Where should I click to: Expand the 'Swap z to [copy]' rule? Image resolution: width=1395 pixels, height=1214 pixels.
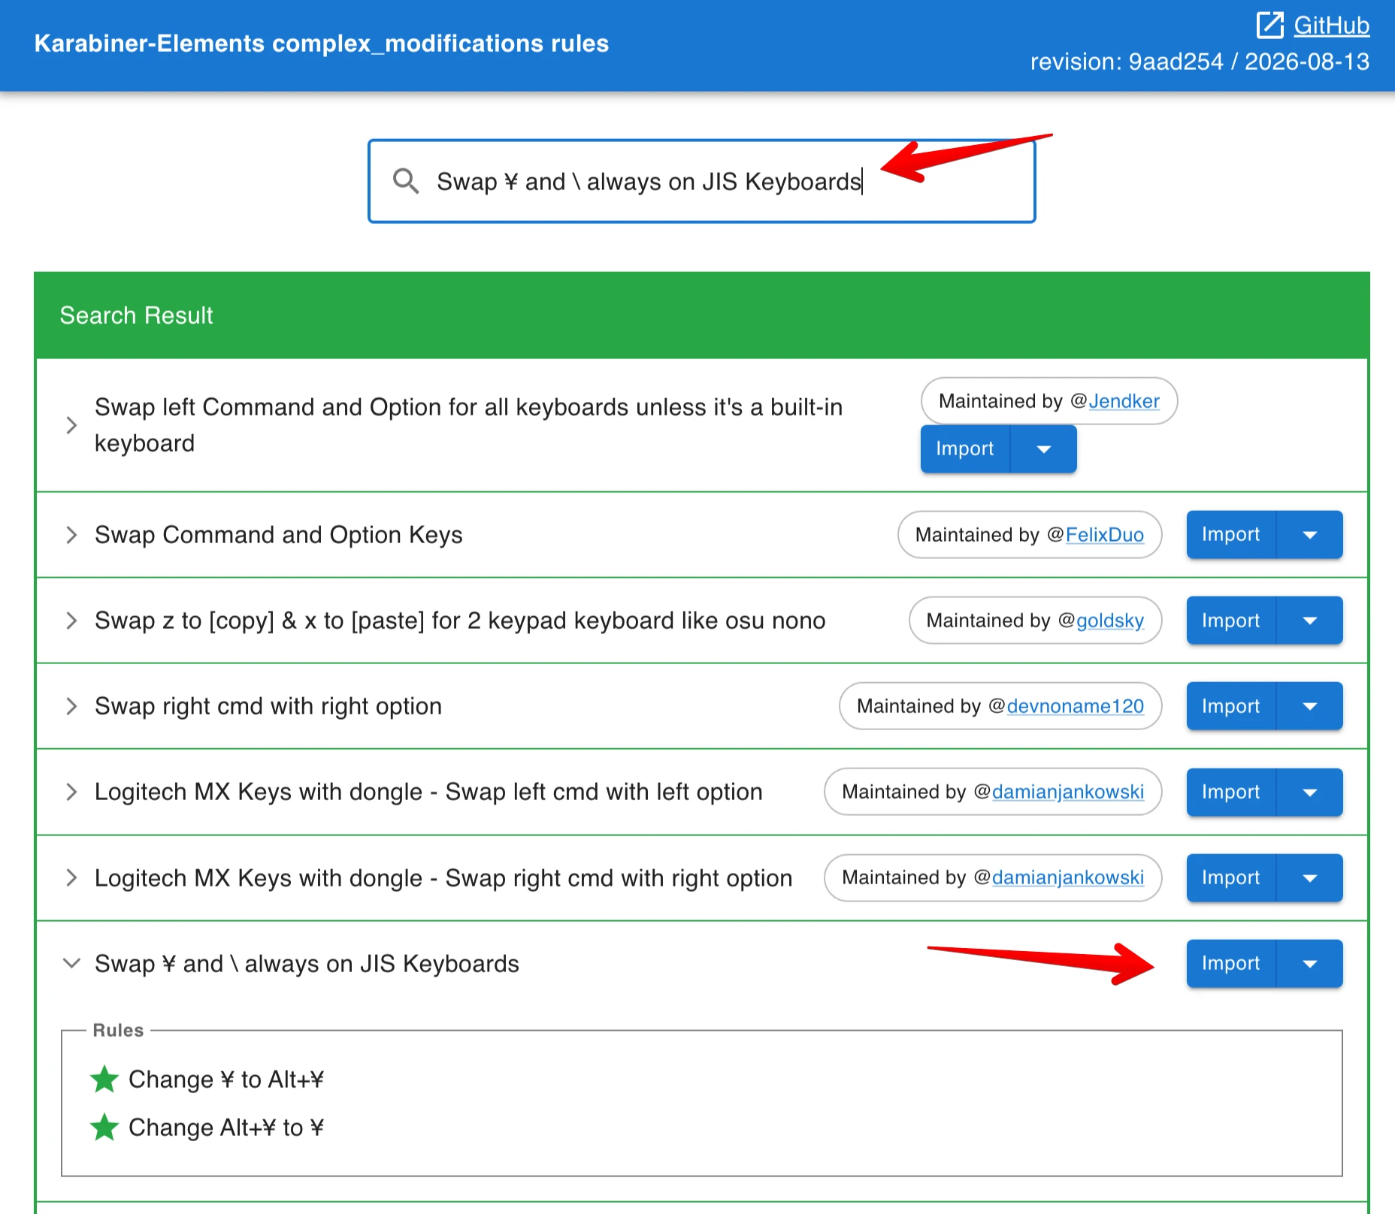[x=71, y=621]
